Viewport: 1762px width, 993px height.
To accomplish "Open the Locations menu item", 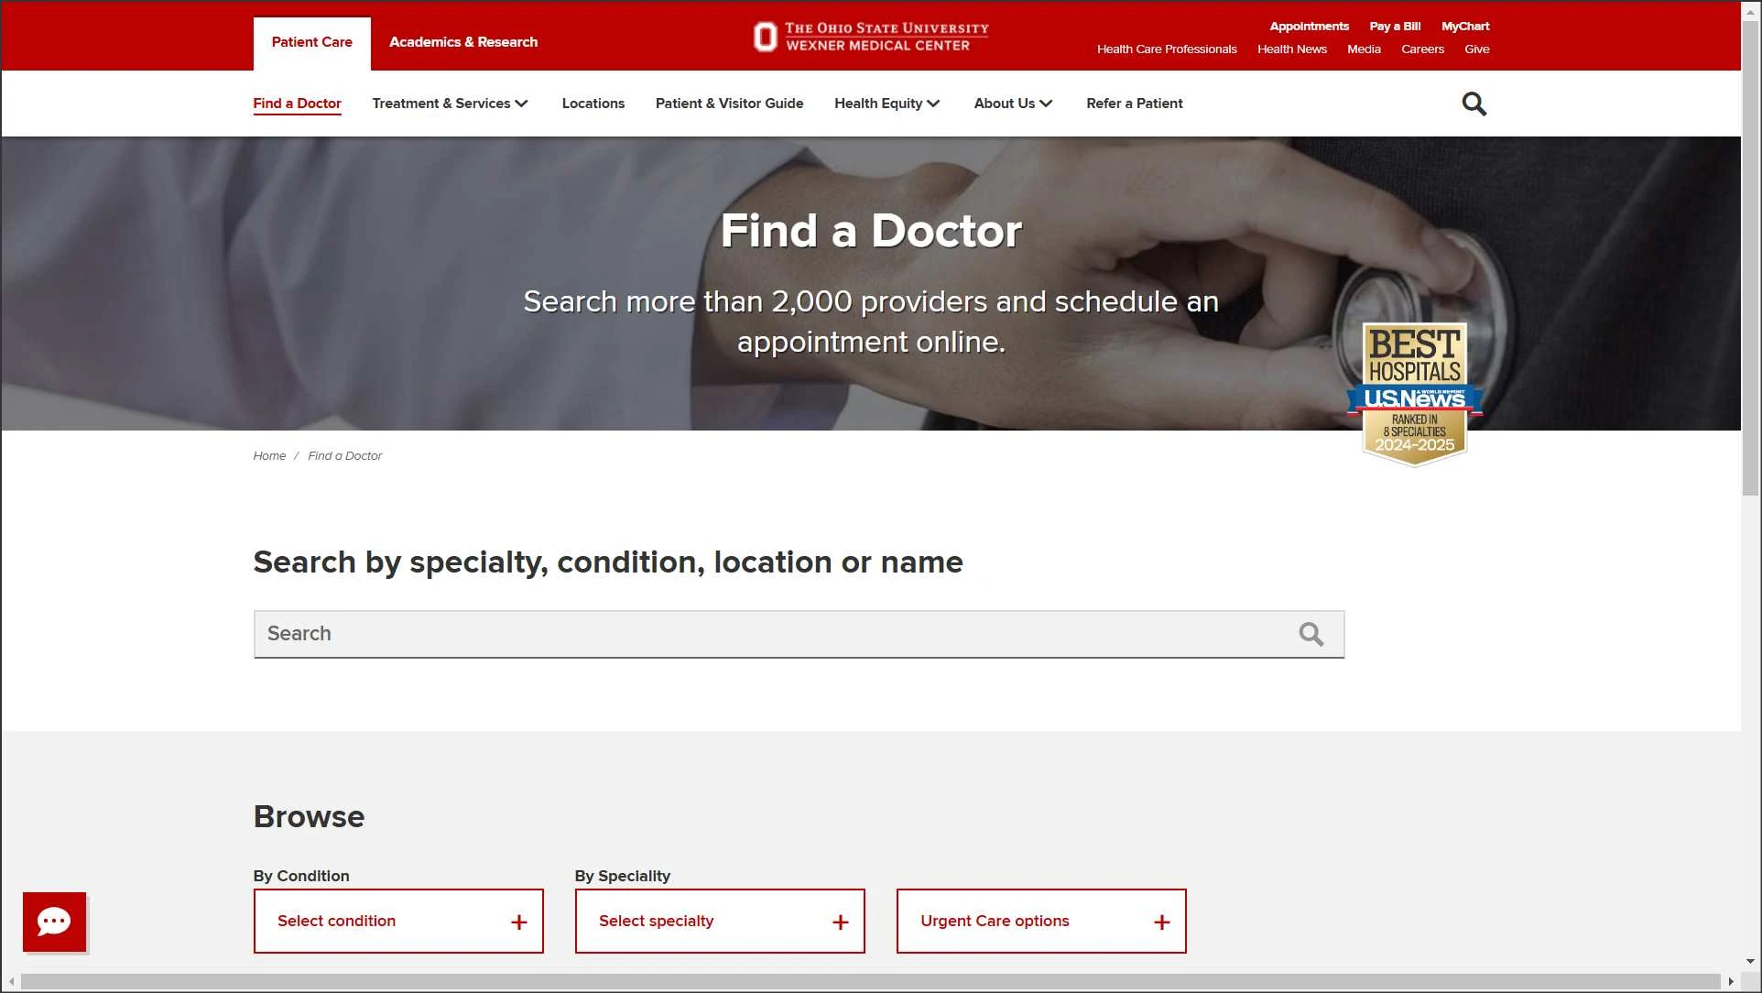I will coord(593,104).
